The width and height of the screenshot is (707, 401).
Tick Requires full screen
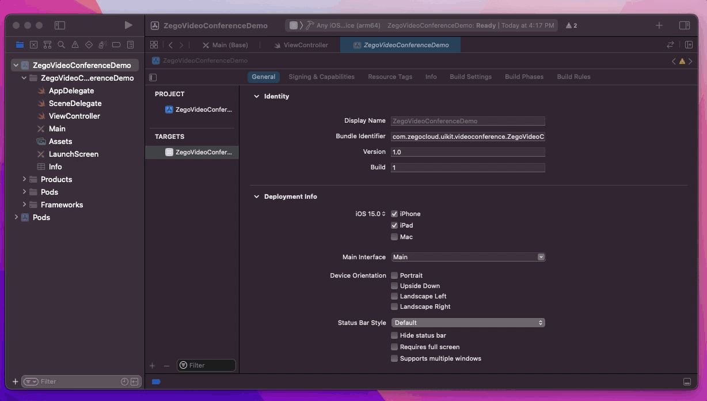pos(394,347)
